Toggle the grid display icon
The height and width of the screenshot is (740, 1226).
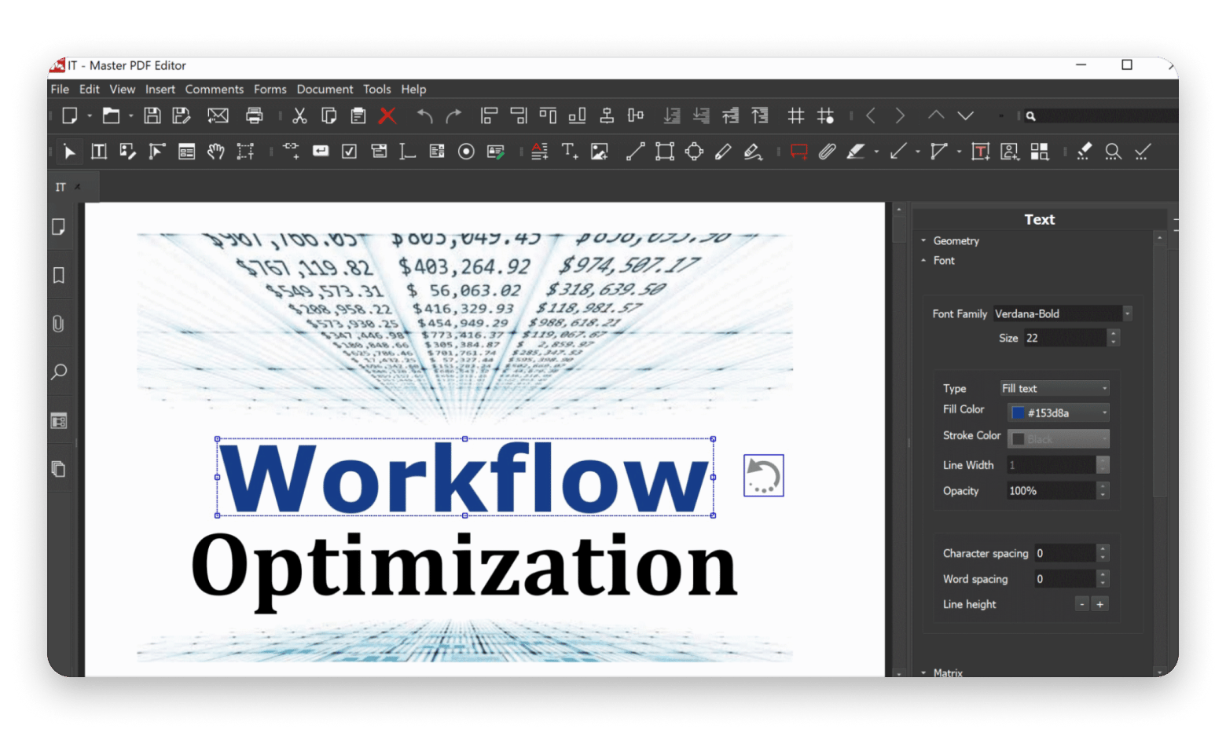coord(795,116)
